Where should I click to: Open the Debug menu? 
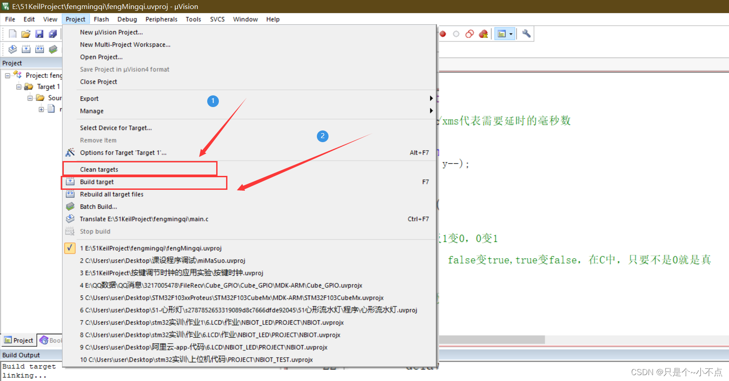point(127,19)
